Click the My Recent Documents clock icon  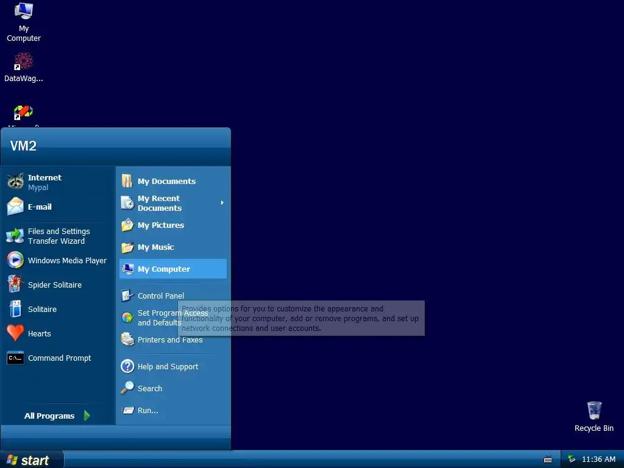point(127,203)
